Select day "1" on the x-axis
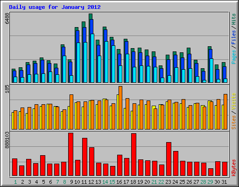239x187 pixels. tap(15, 182)
